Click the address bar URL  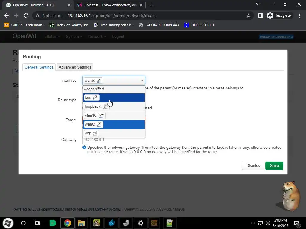tap(112, 16)
